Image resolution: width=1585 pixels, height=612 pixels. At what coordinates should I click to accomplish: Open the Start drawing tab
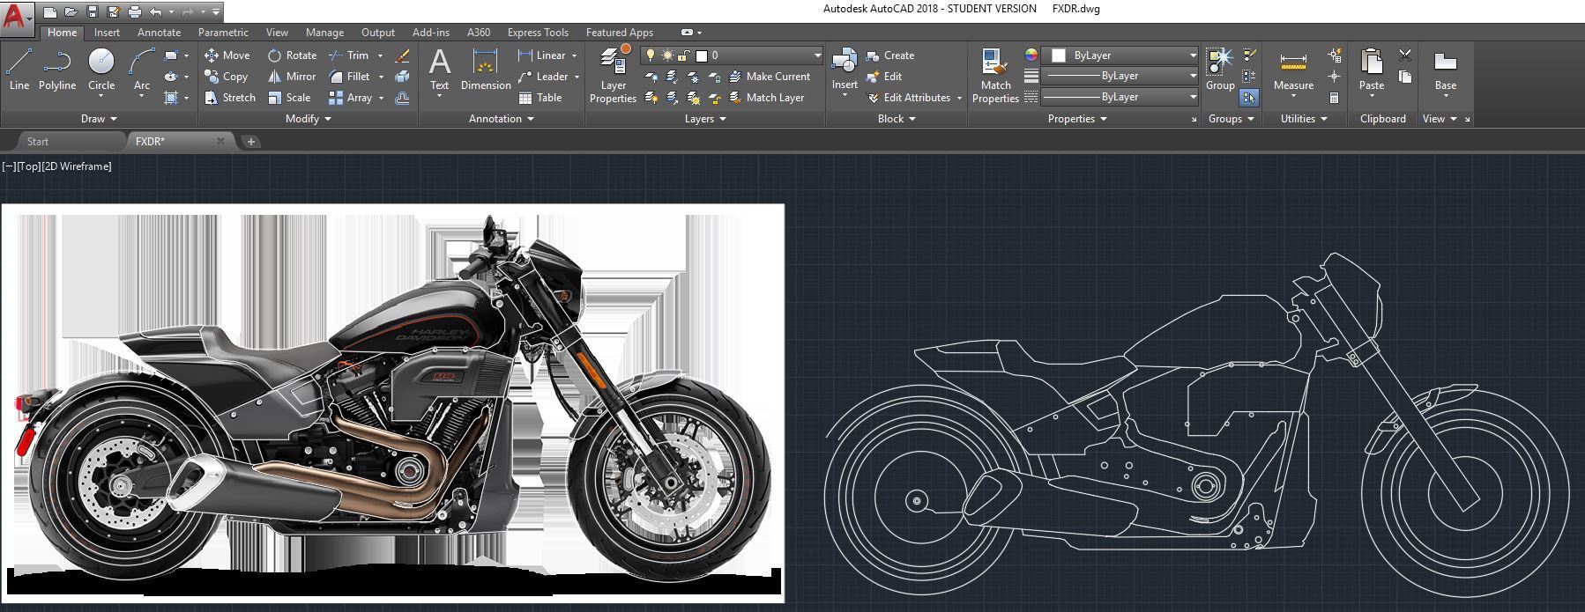pyautogui.click(x=38, y=141)
